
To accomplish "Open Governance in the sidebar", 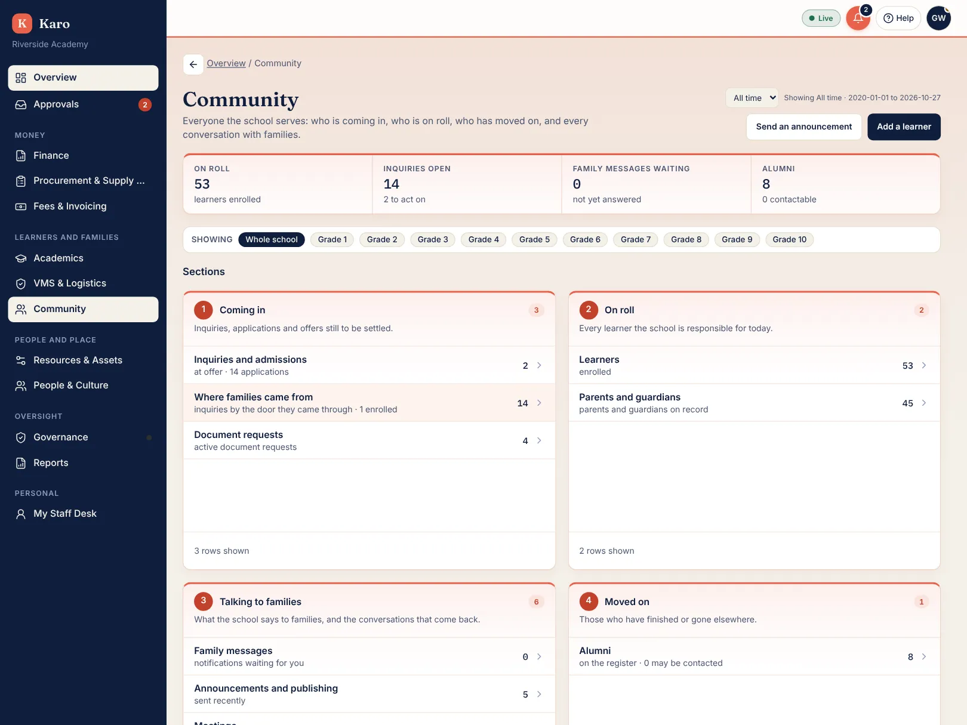I will [x=83, y=437].
